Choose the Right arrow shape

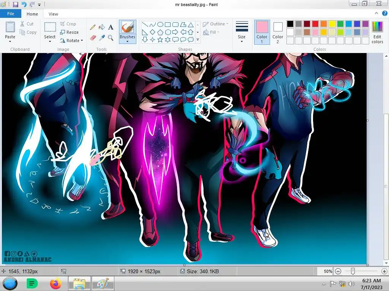(175, 32)
